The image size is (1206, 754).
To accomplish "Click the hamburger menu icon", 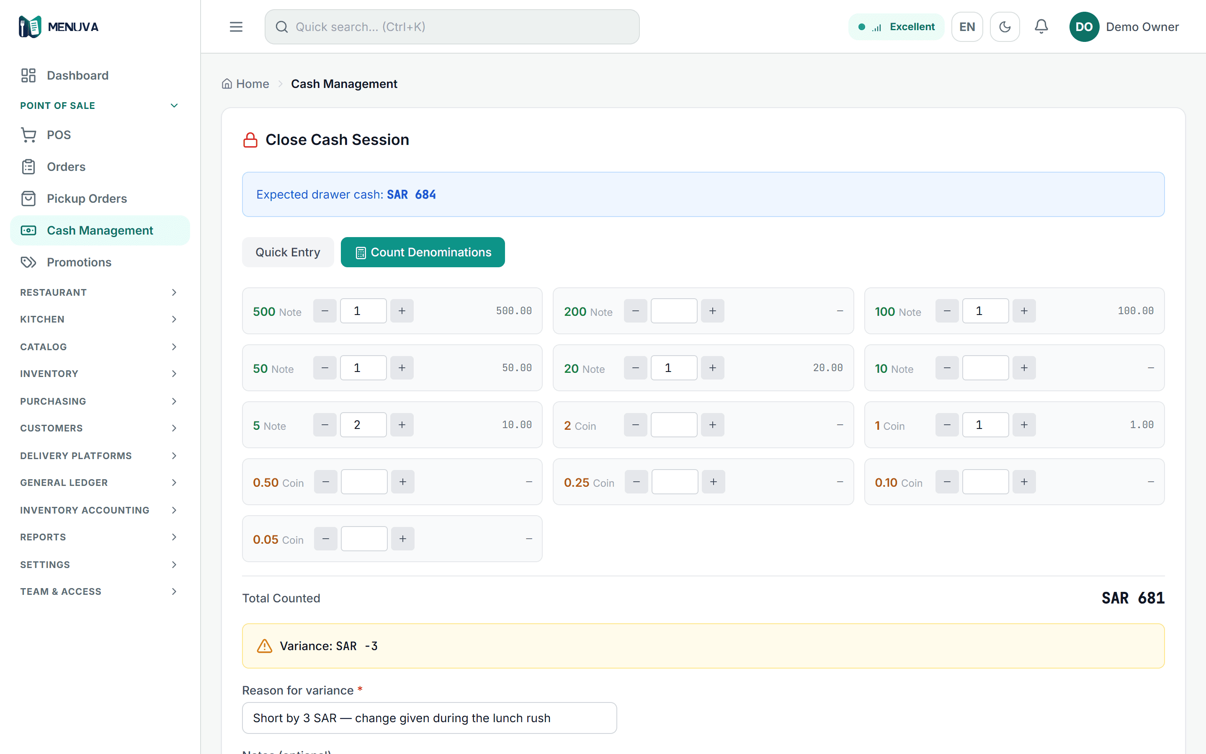I will 236,26.
